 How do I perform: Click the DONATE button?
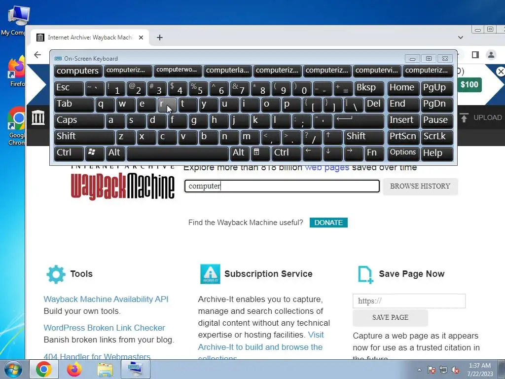point(328,223)
